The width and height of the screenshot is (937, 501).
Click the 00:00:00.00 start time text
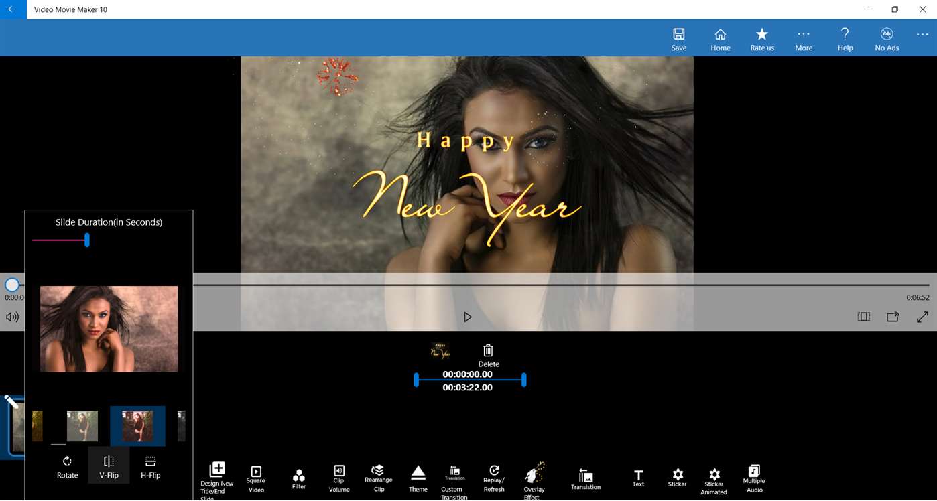467,374
